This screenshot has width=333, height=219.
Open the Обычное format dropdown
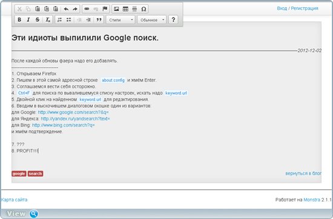(151, 20)
